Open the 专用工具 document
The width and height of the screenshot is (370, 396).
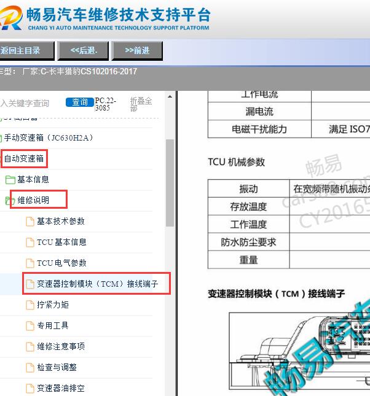[x=53, y=325]
